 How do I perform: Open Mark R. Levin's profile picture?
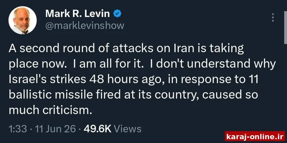point(22,20)
